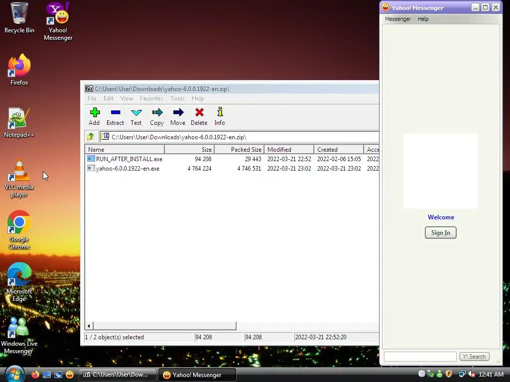Open the Favorites menu in 7-Zip

point(151,98)
